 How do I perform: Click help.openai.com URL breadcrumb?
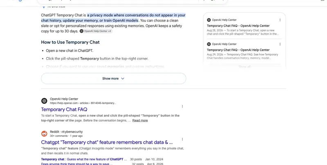tap(83, 103)
